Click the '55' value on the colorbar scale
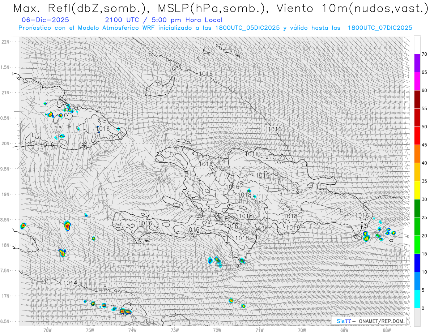Screen dimensions: 434x335 click(x=424, y=109)
